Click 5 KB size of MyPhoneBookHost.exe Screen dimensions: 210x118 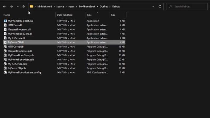(122, 21)
